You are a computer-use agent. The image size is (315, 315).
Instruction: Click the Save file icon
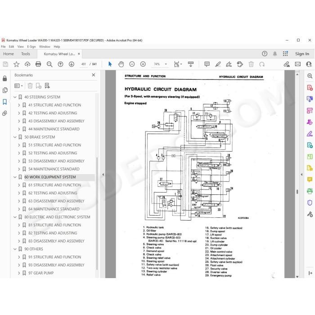[x=5, y=64]
